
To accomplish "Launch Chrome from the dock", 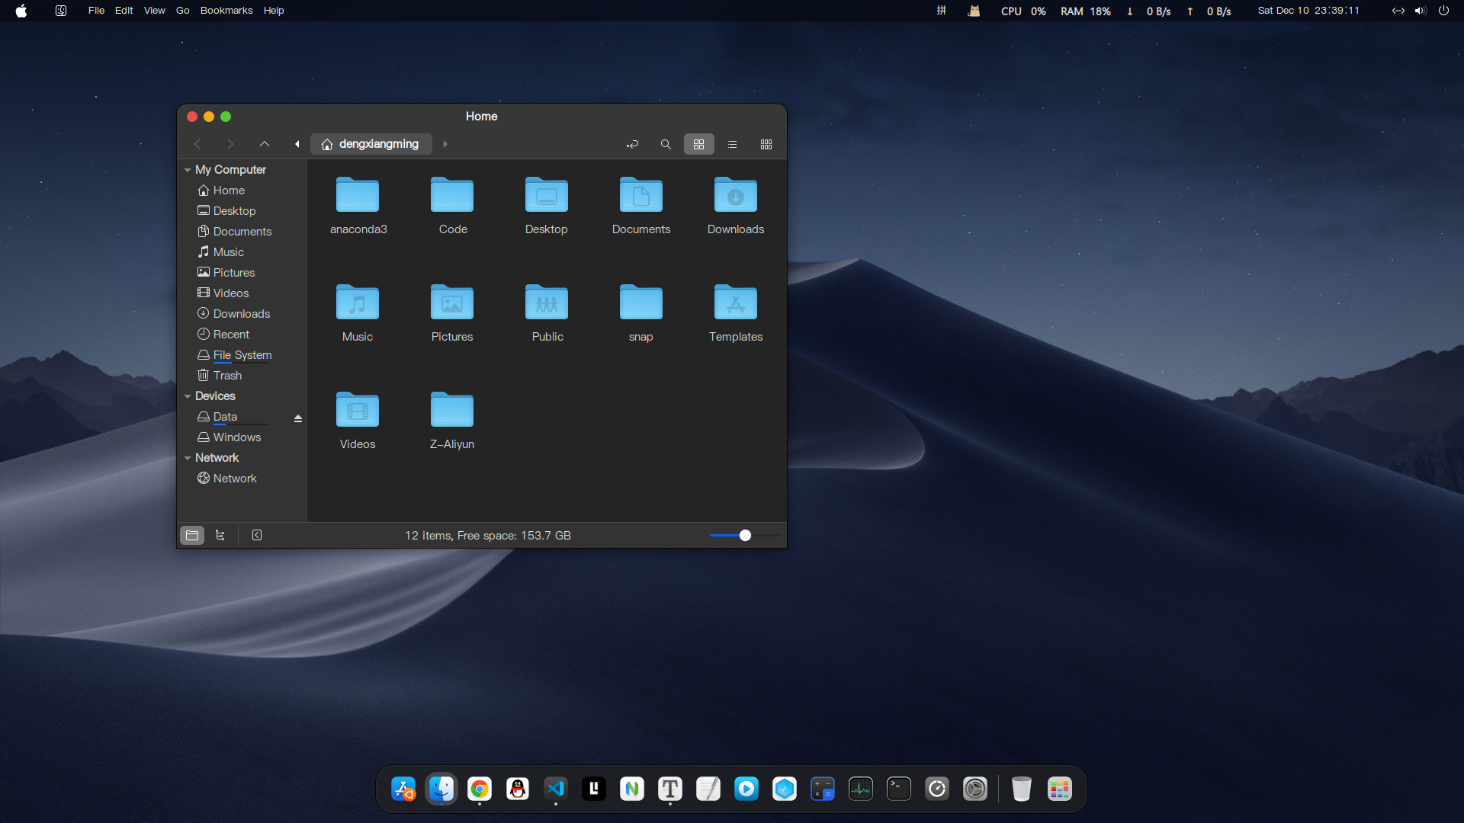I will click(480, 789).
